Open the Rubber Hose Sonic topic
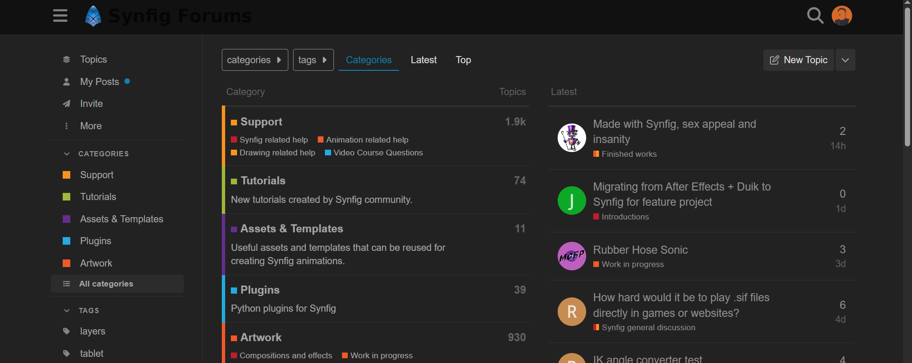 (x=640, y=250)
